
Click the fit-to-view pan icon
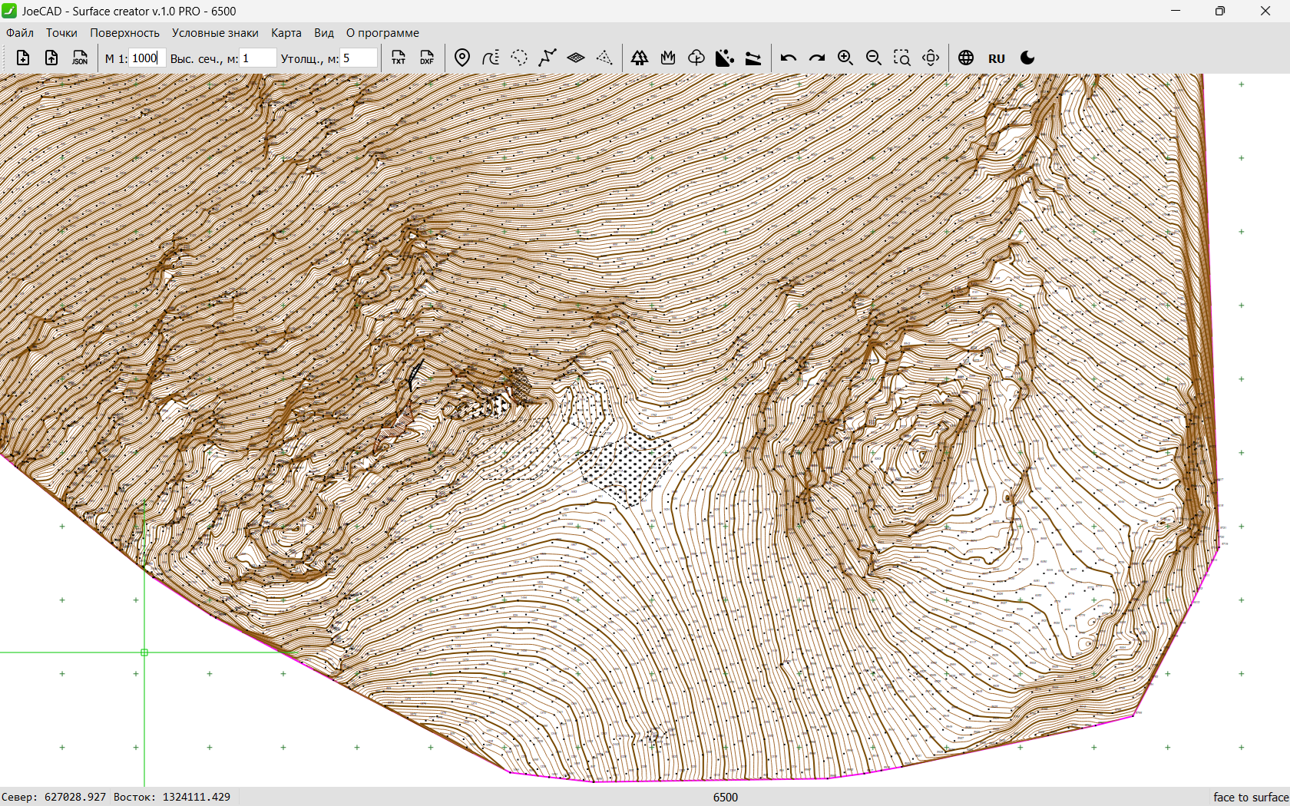[931, 58]
